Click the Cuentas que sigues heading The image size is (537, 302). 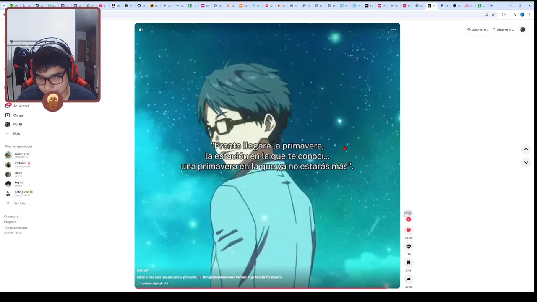click(x=18, y=146)
